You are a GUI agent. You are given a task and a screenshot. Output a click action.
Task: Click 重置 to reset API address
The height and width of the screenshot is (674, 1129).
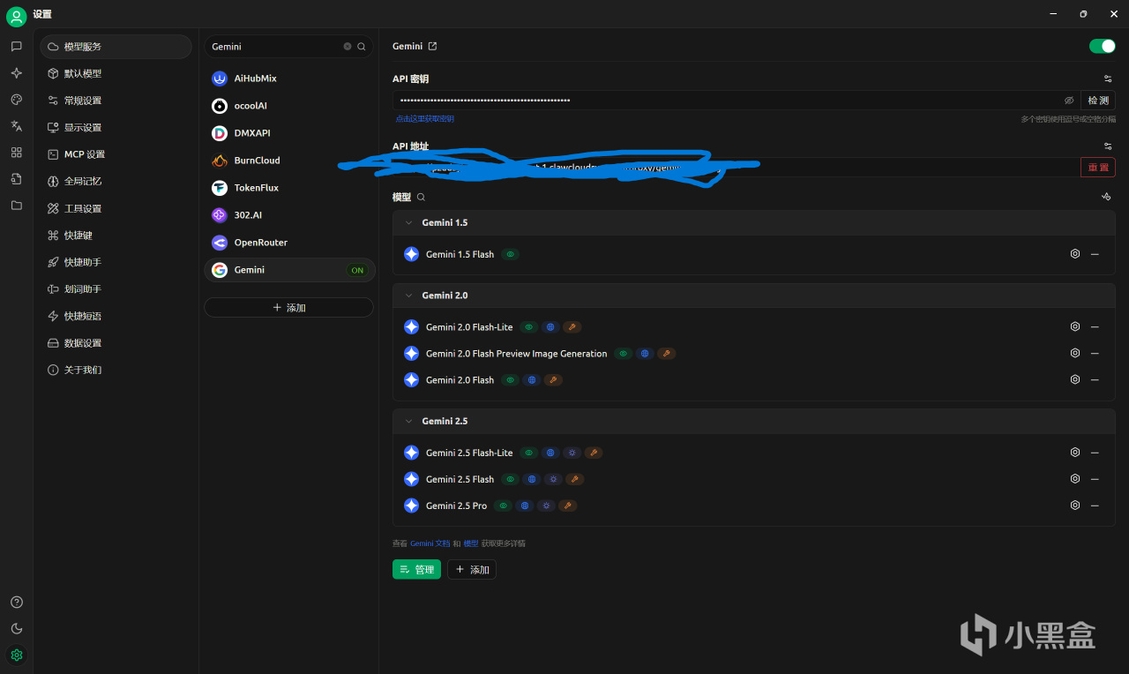tap(1098, 168)
